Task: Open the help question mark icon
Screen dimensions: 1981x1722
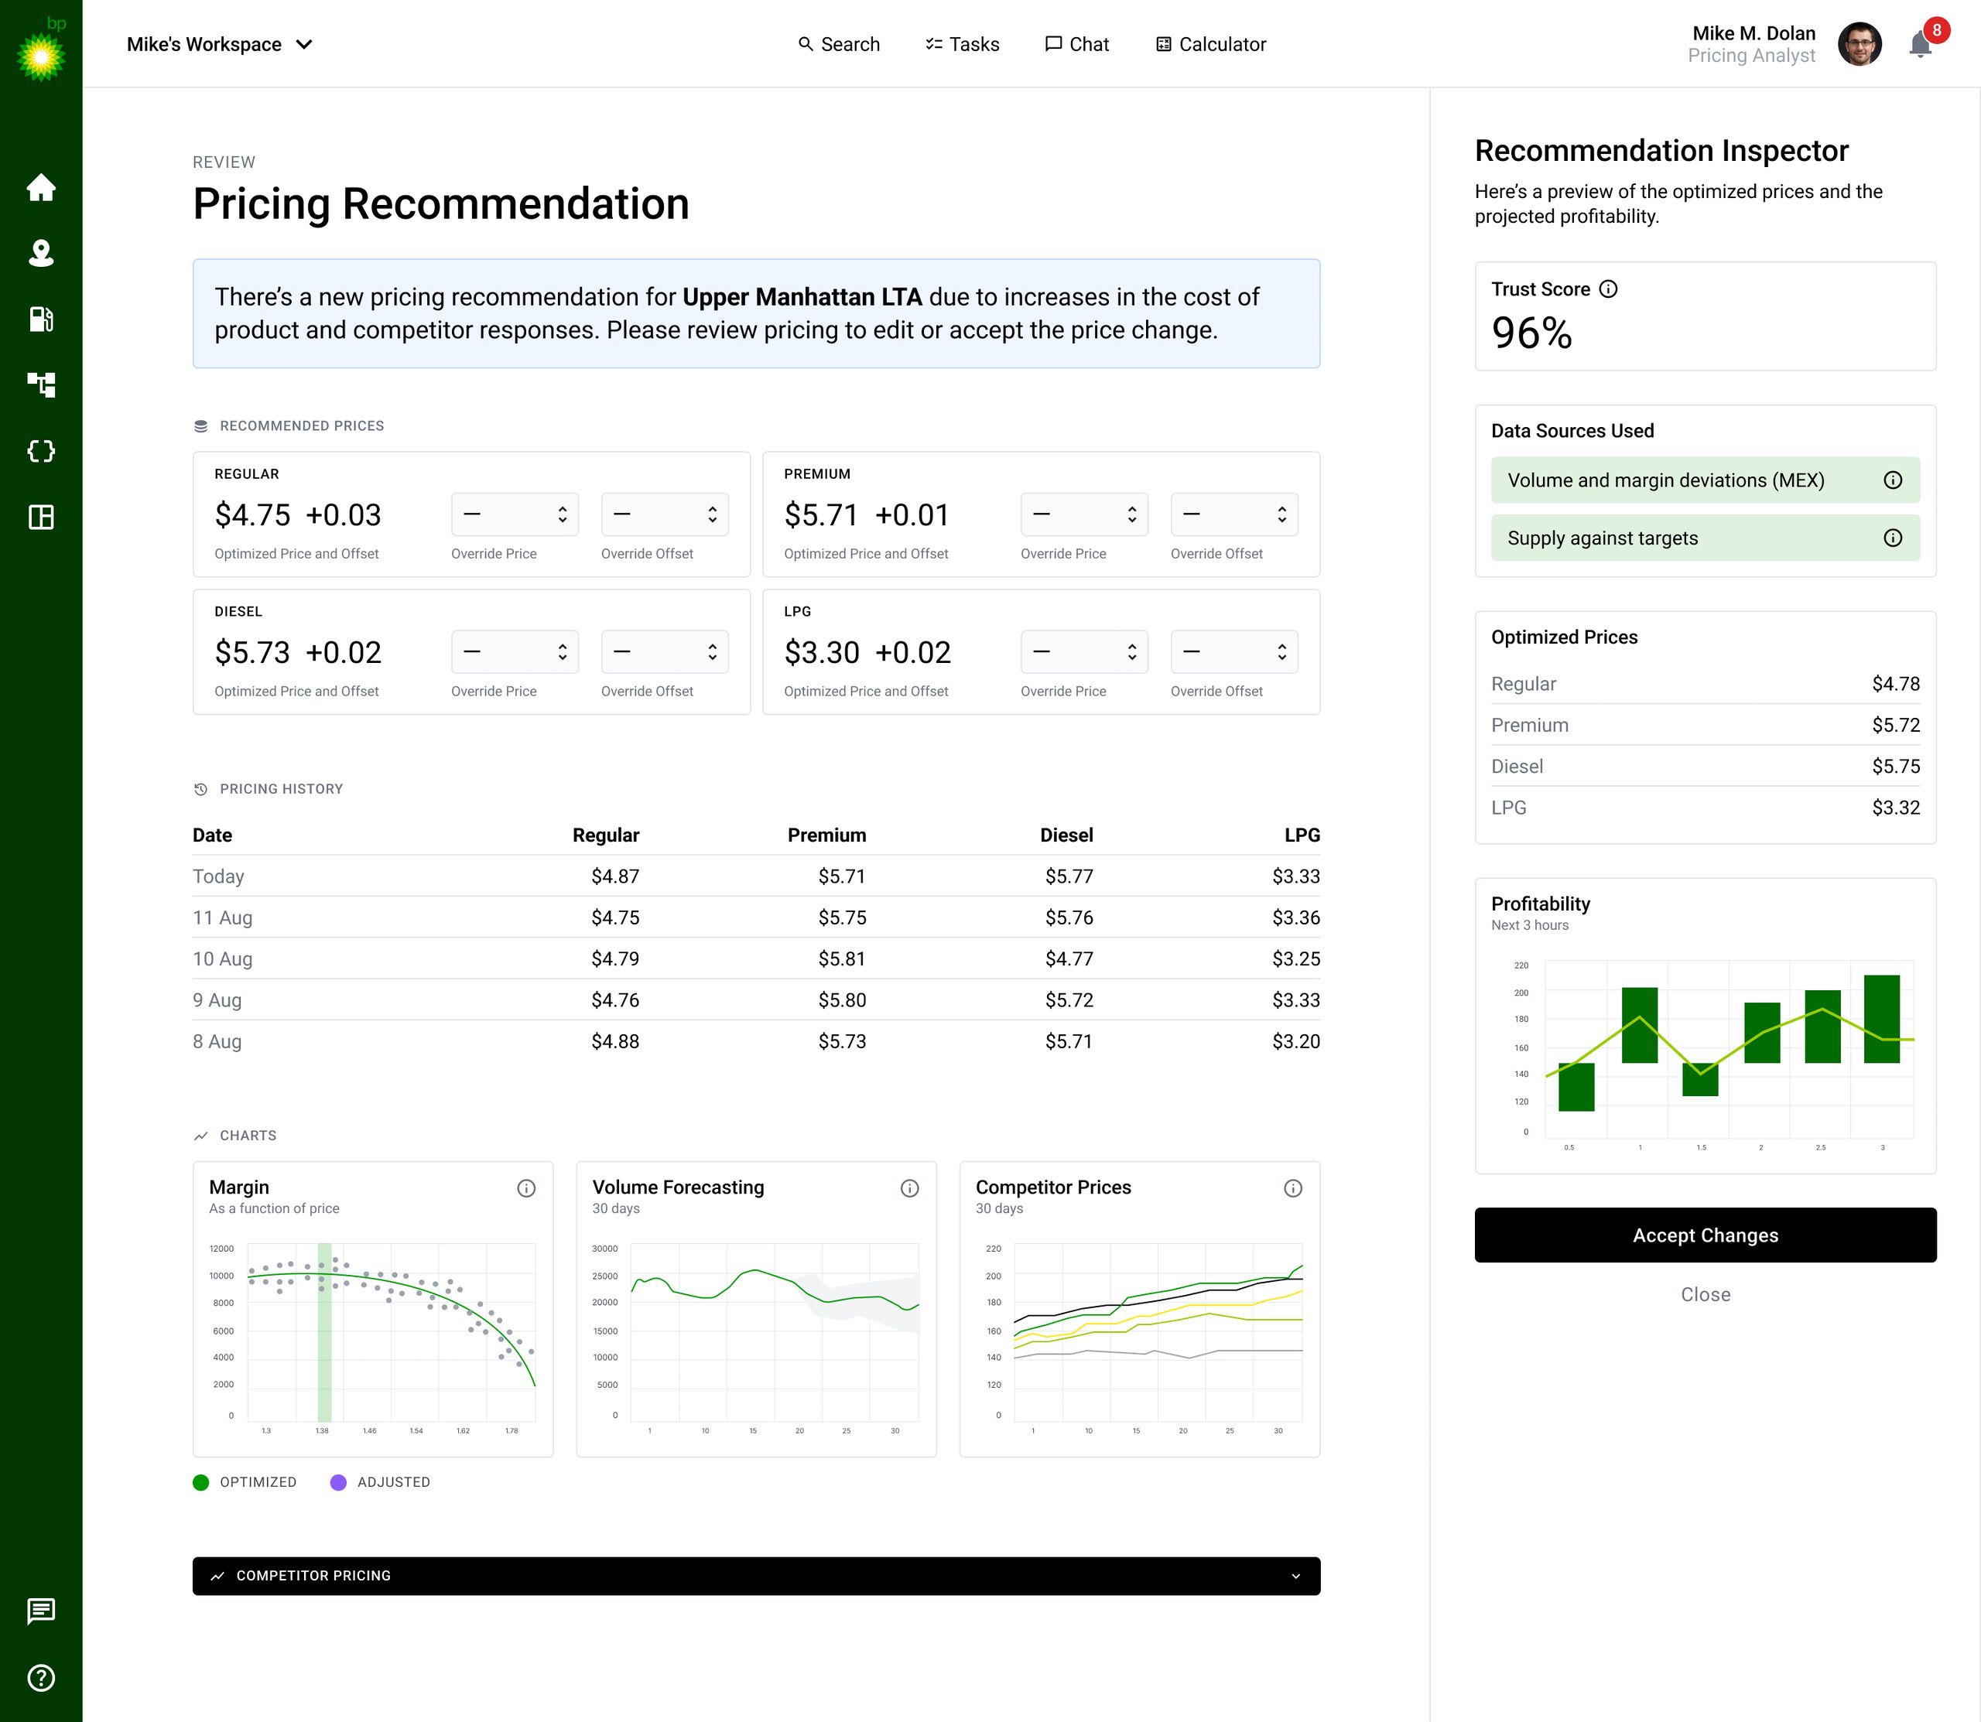Action: coord(41,1678)
